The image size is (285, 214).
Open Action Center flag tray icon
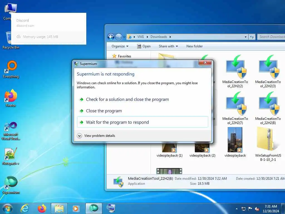click(250, 209)
